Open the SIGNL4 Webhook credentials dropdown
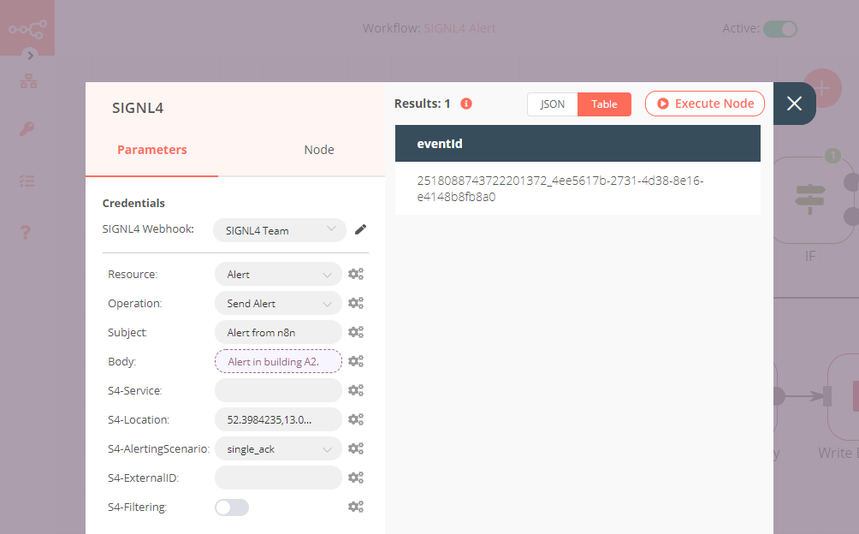This screenshot has height=534, width=859. [x=280, y=230]
